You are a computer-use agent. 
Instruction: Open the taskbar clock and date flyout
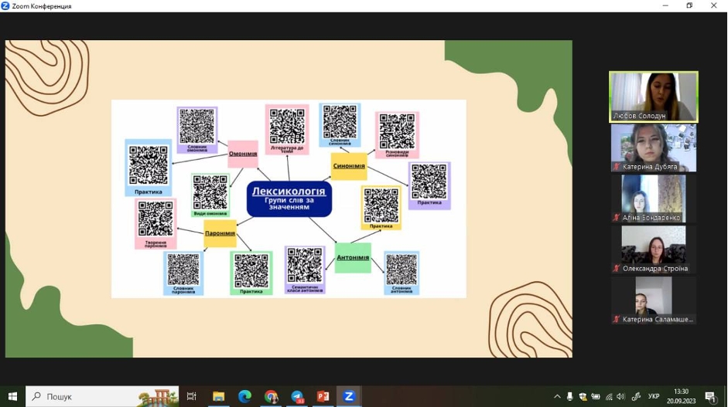[x=681, y=396]
